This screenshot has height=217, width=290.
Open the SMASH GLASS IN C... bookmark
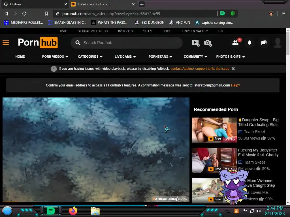click(x=67, y=23)
